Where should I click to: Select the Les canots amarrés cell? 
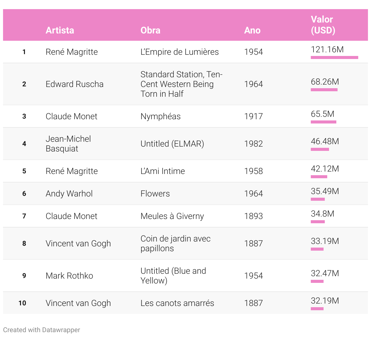[x=177, y=303]
